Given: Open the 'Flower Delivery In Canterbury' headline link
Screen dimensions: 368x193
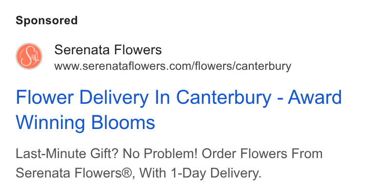Looking at the screenshot, I should point(143,97).
